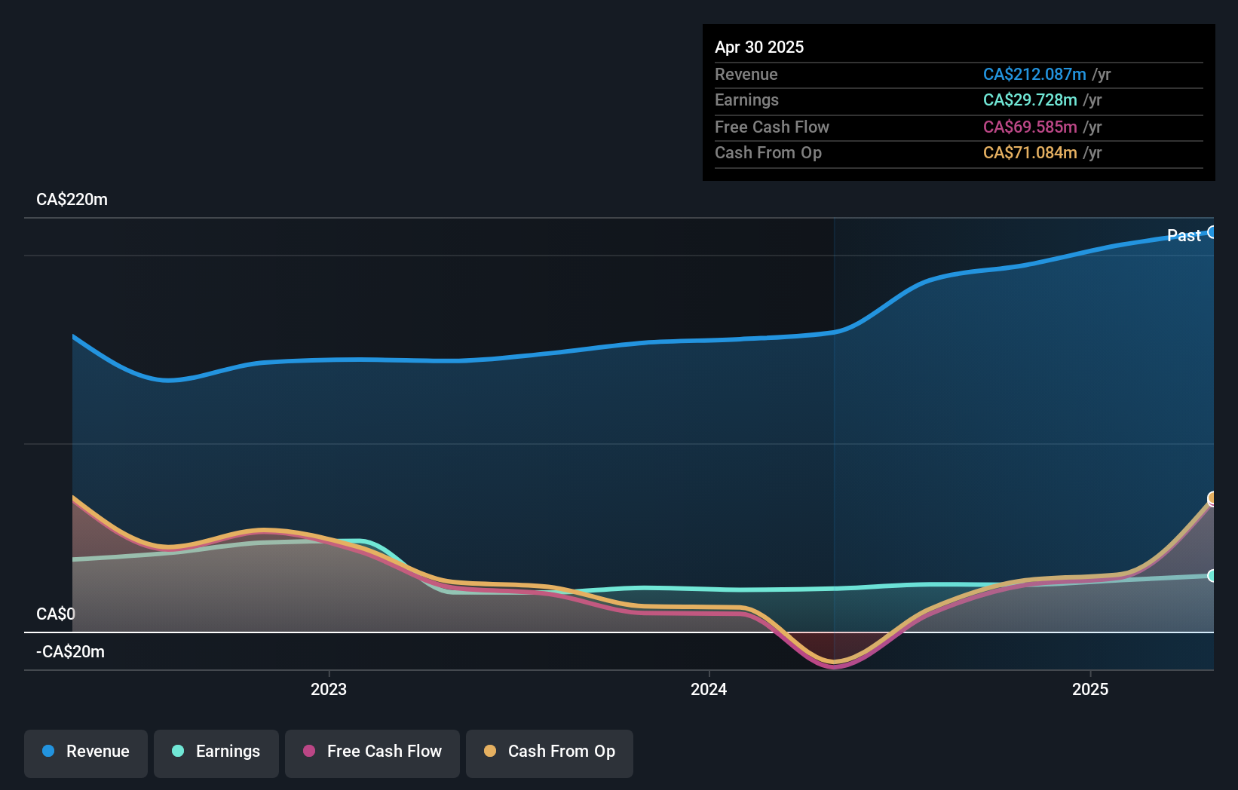Select the 2023 x-axis label
Viewport: 1238px width, 790px height.
pyautogui.click(x=329, y=689)
